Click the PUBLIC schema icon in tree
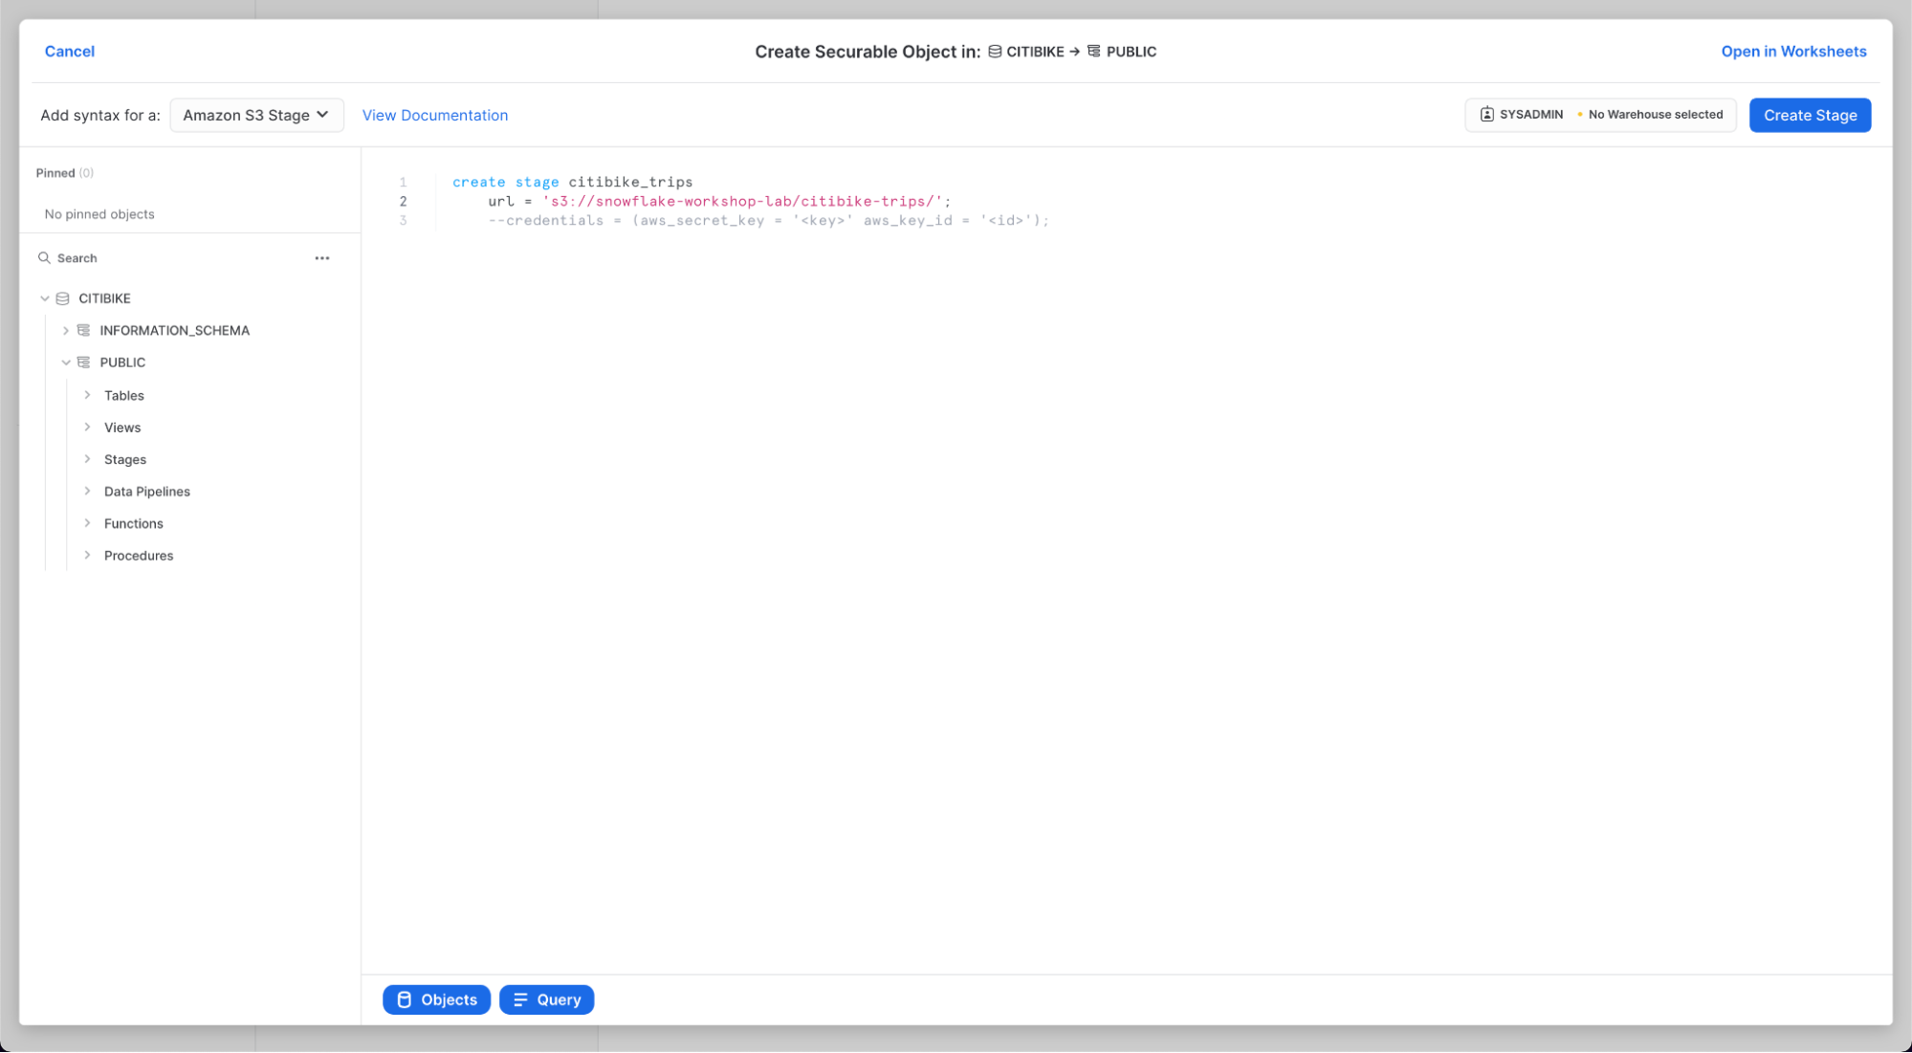Image resolution: width=1912 pixels, height=1053 pixels. (84, 362)
